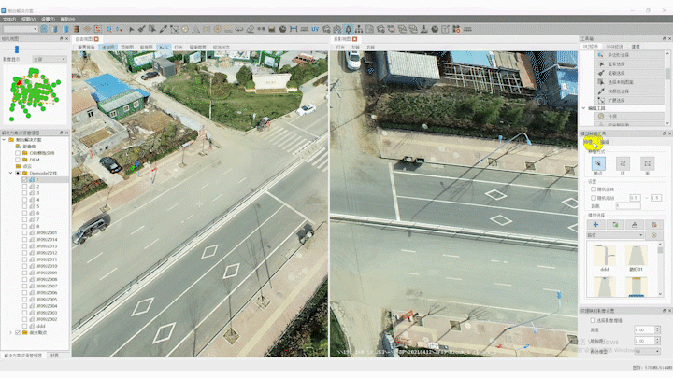Expand the last folder node below ddd
This screenshot has width=673, height=378.
point(10,332)
